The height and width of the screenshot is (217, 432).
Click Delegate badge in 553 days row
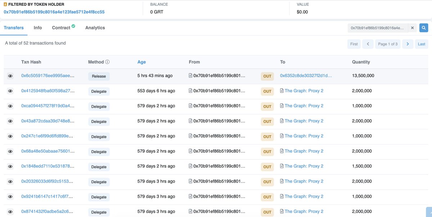pos(99,91)
